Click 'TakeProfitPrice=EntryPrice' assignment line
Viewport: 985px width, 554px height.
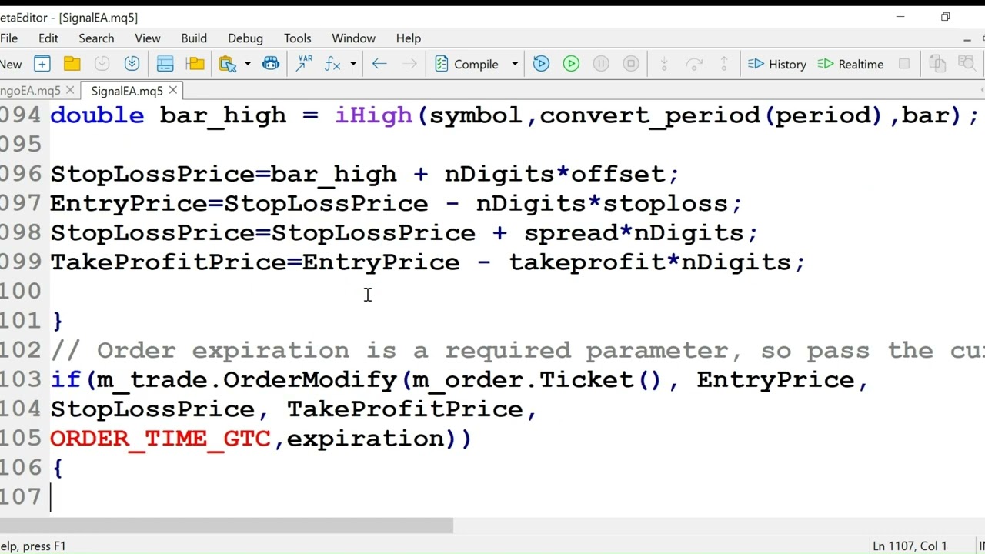427,262
